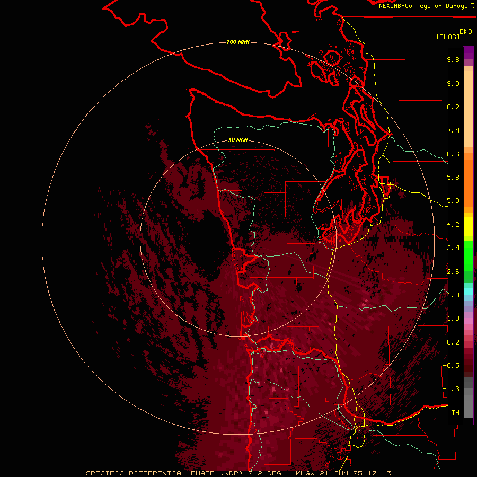Click the yellow segment of color bar
477x477 pixels.
pyautogui.click(x=468, y=227)
